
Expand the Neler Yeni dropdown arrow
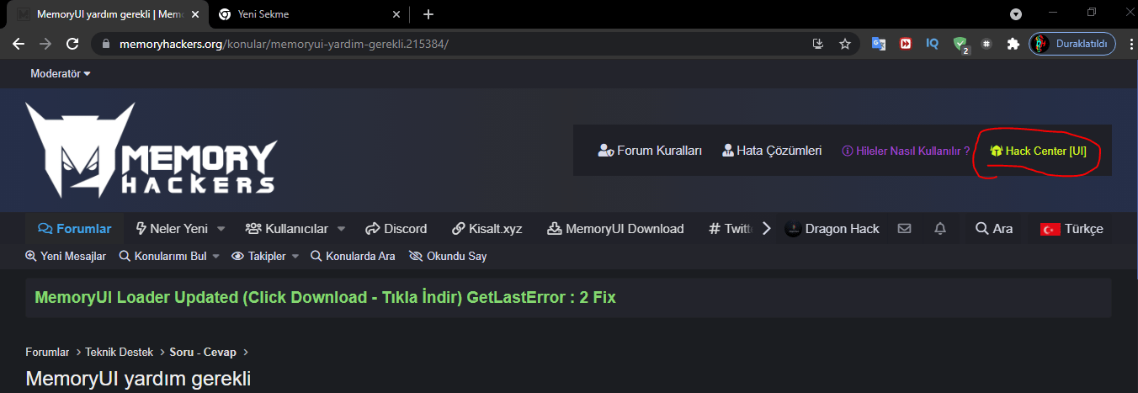221,228
